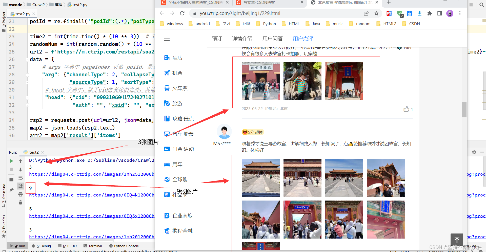The width and height of the screenshot is (486, 252).
Task: Bookmark this page with the star icon
Action: tap(376, 13)
